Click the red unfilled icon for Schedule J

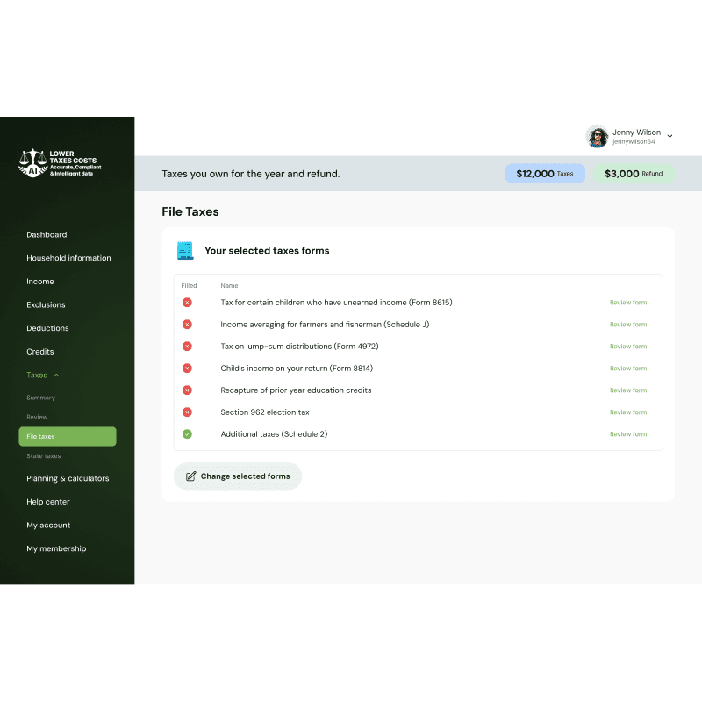(x=187, y=325)
